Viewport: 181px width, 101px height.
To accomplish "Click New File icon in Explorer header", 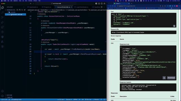I will 17,10.
